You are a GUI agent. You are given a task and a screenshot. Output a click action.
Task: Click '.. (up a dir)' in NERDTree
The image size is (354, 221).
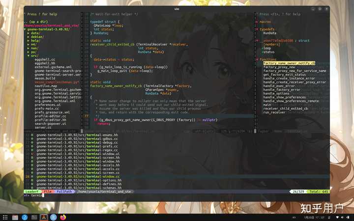pyautogui.click(x=36, y=22)
